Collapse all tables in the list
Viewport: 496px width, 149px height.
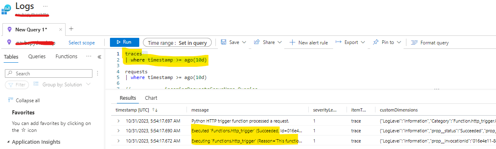pyautogui.click(x=24, y=100)
